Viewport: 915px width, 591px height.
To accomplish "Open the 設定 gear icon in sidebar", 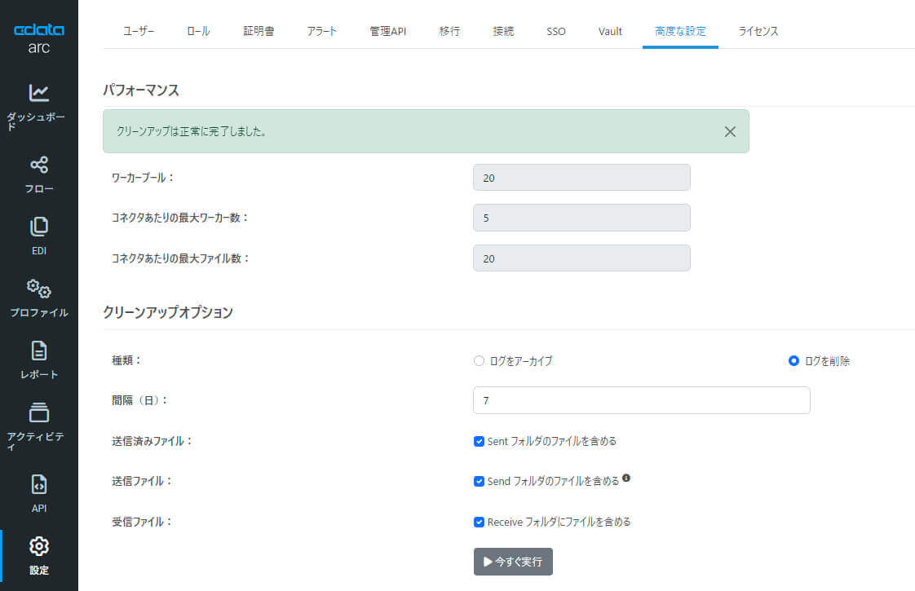I will [38, 546].
